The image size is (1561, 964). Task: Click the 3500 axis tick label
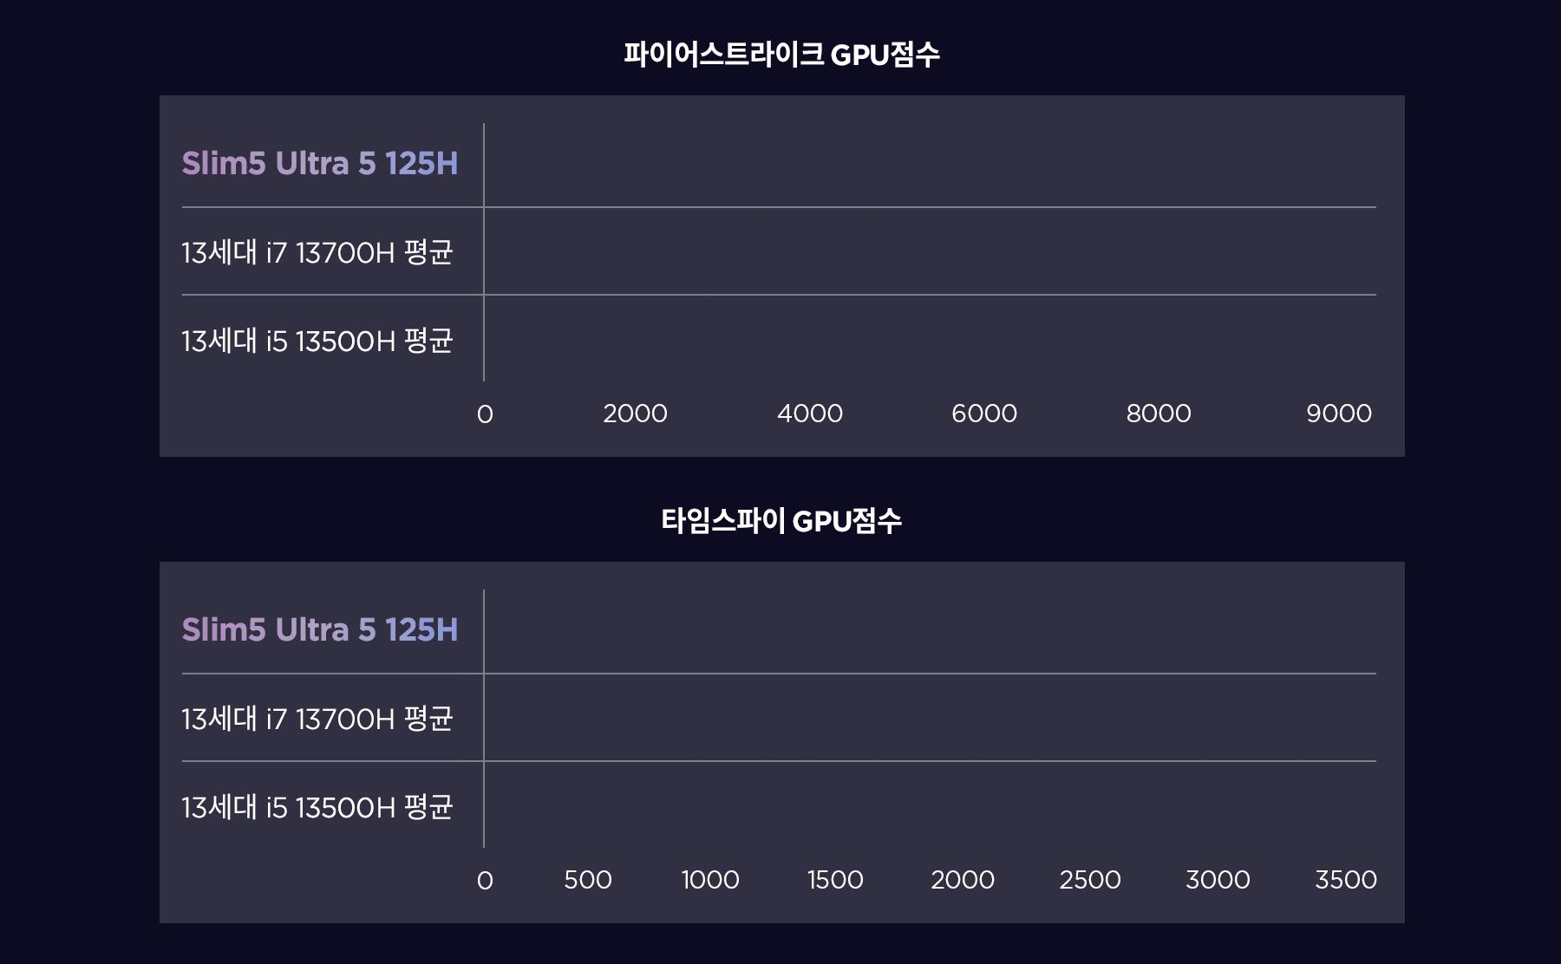point(1346,880)
